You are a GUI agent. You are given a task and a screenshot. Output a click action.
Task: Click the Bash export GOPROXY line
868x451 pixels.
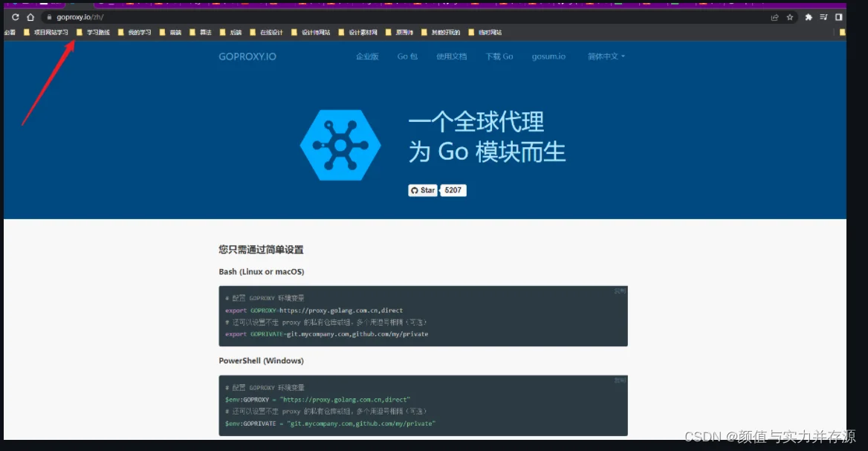tap(314, 311)
